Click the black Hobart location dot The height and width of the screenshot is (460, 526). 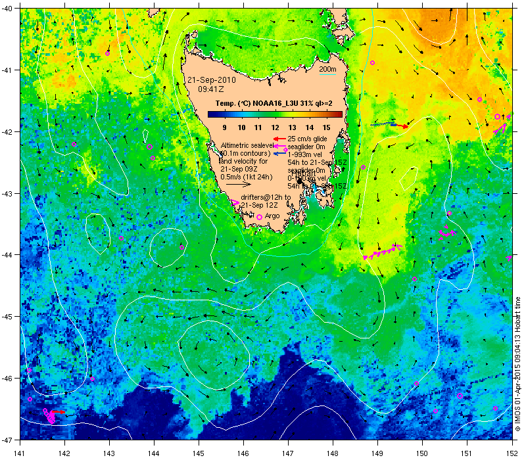(x=300, y=181)
